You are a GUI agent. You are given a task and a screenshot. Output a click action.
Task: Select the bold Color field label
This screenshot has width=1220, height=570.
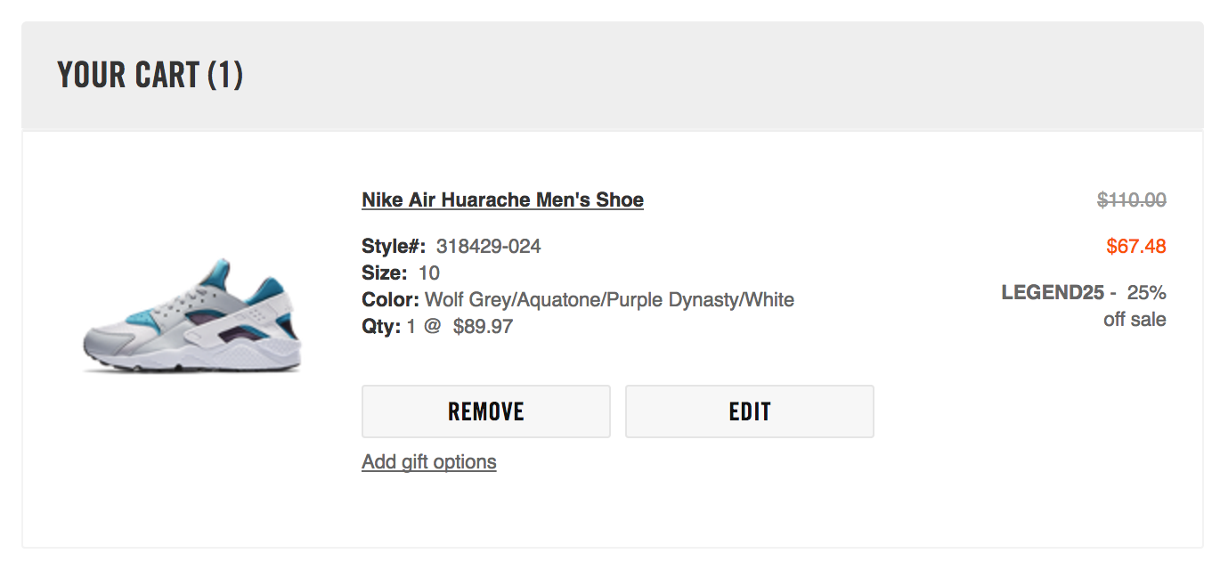tap(386, 299)
